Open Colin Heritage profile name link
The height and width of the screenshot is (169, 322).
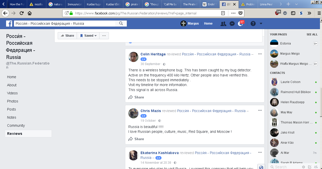point(153,54)
